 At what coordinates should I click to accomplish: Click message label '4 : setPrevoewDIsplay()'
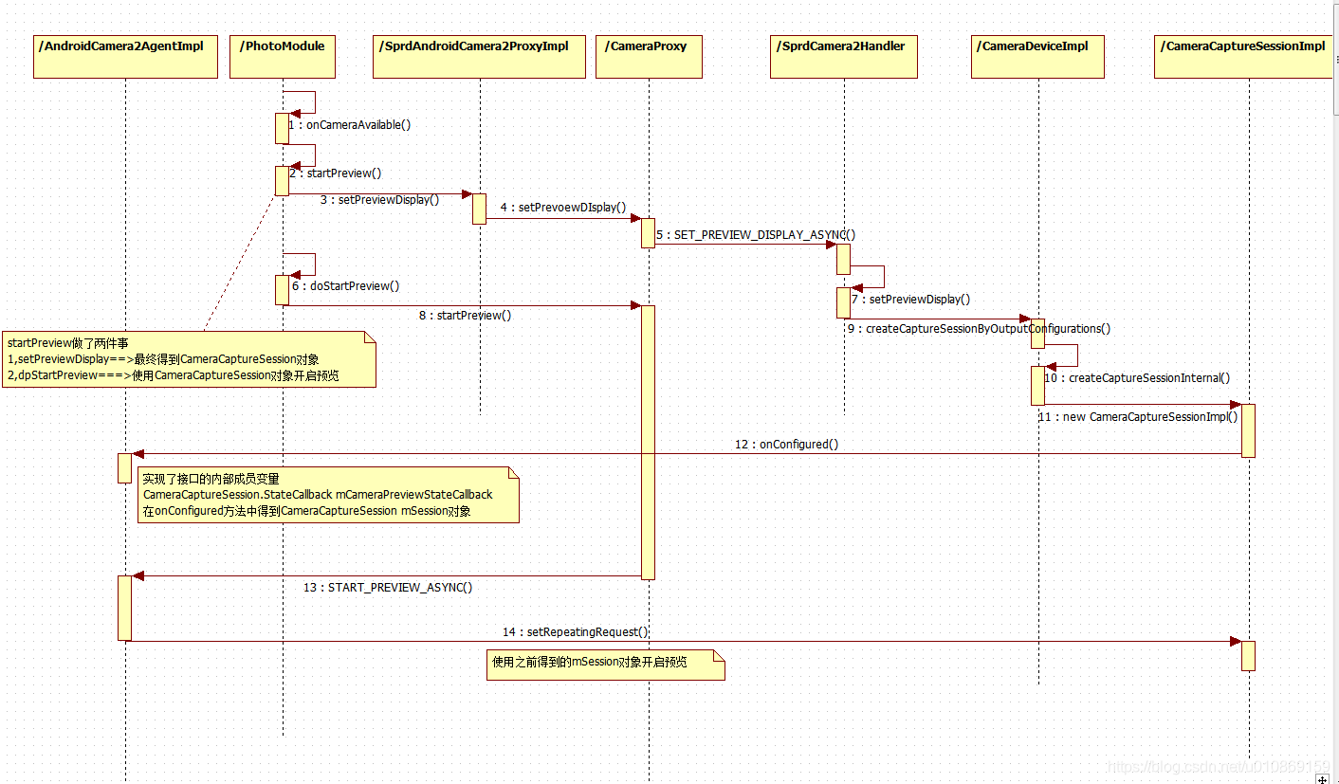(563, 208)
